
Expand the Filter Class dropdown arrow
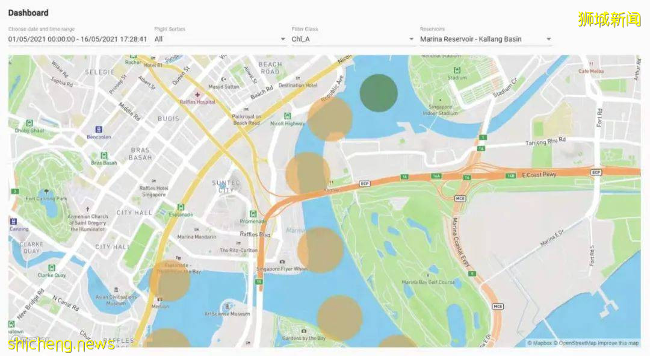411,39
